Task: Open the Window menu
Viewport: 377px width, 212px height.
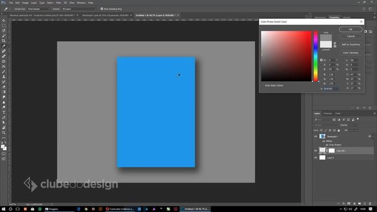Action: [x=81, y=2]
